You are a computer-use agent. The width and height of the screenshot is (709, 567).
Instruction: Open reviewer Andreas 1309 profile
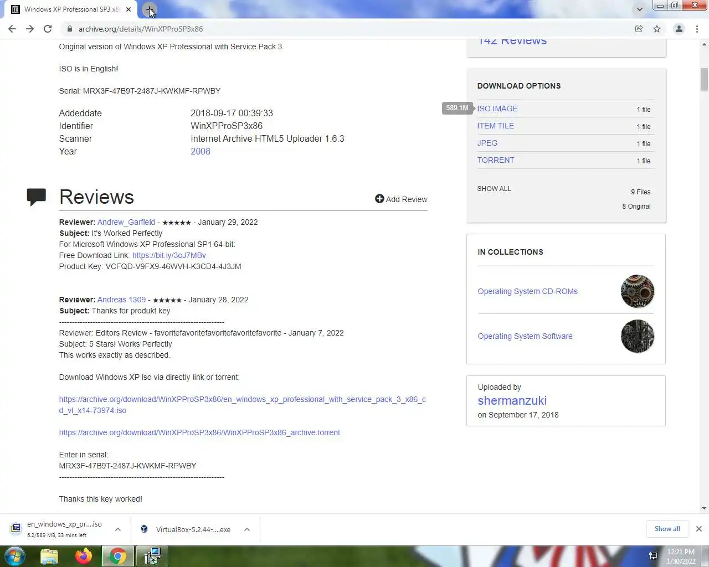[122, 300]
